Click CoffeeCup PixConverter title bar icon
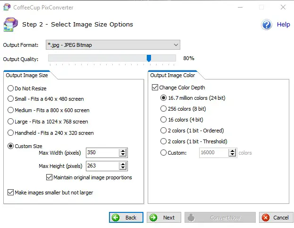Image resolution: width=294 pixels, height=228 pixels. [7, 7]
